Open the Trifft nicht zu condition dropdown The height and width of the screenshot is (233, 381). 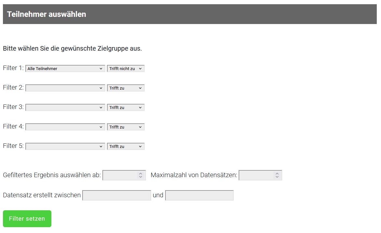pos(125,68)
